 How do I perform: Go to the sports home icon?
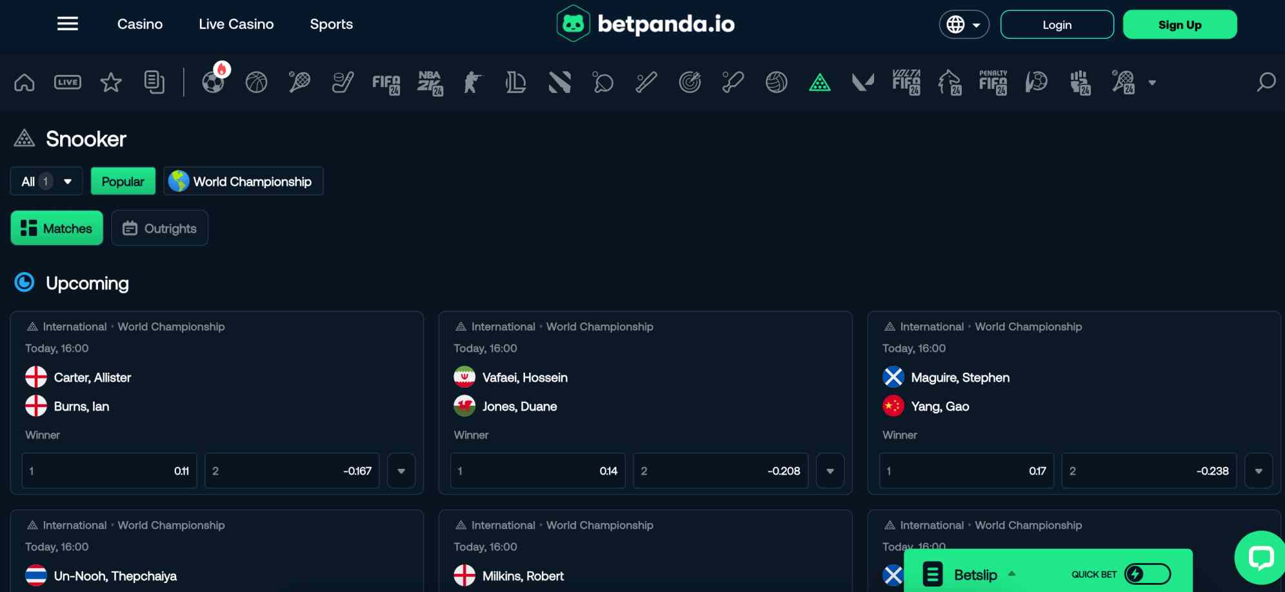(25, 83)
